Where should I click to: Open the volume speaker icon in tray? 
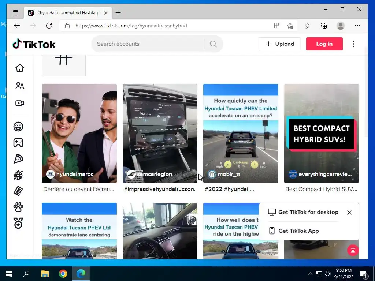[327, 274]
